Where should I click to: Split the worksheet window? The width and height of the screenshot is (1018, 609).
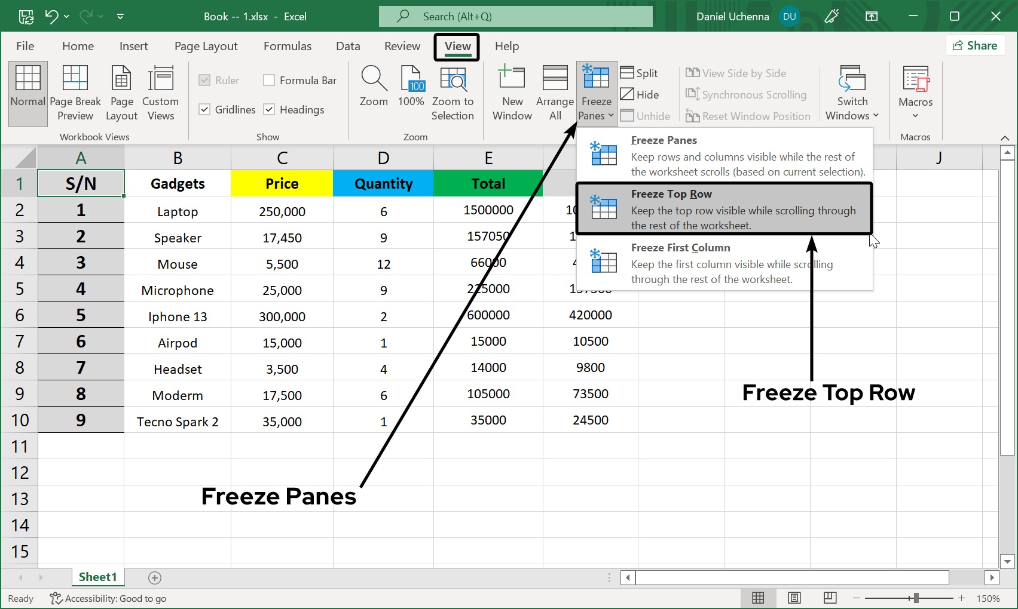click(x=639, y=73)
